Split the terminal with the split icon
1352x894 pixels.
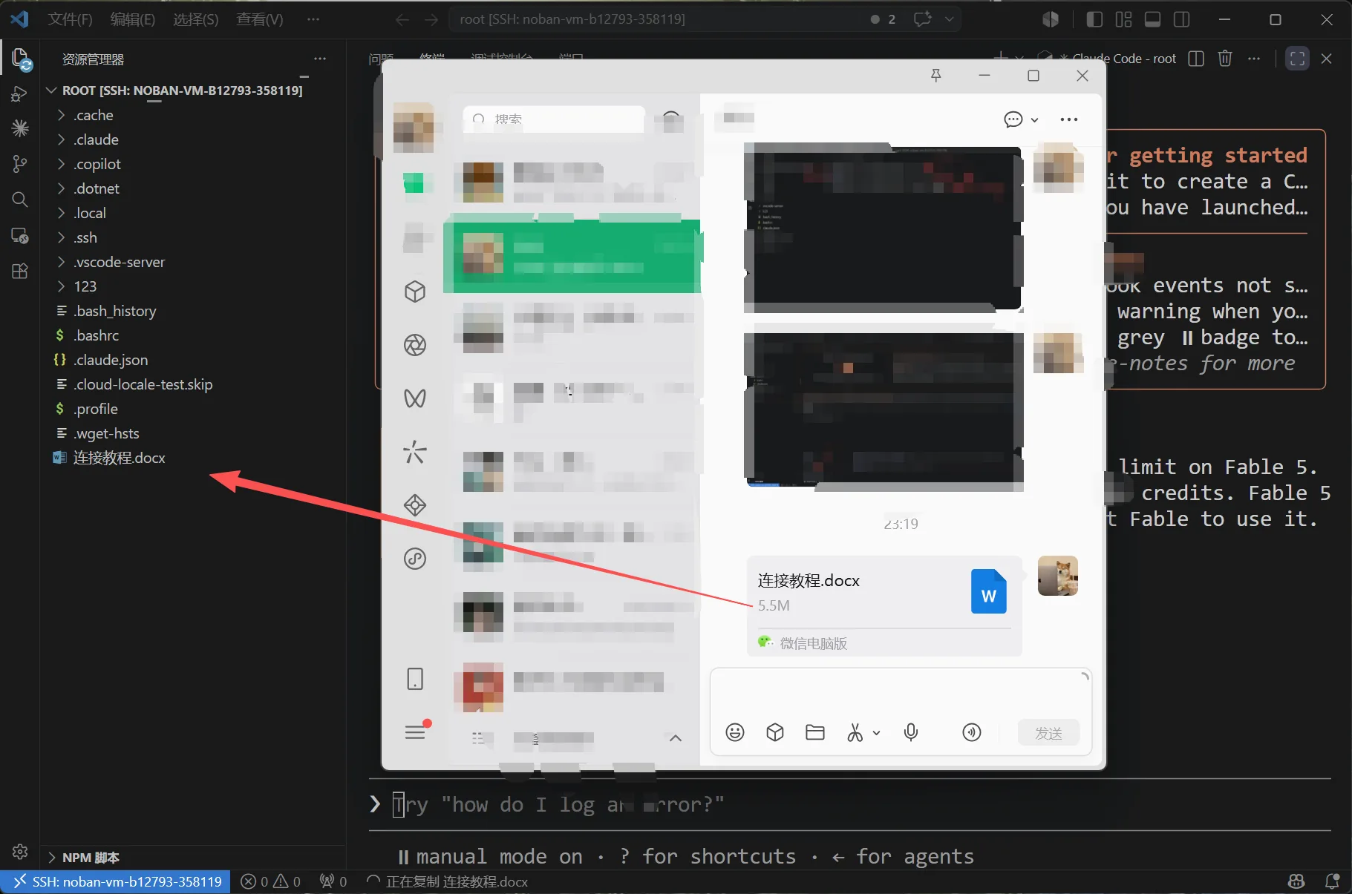pos(1196,59)
